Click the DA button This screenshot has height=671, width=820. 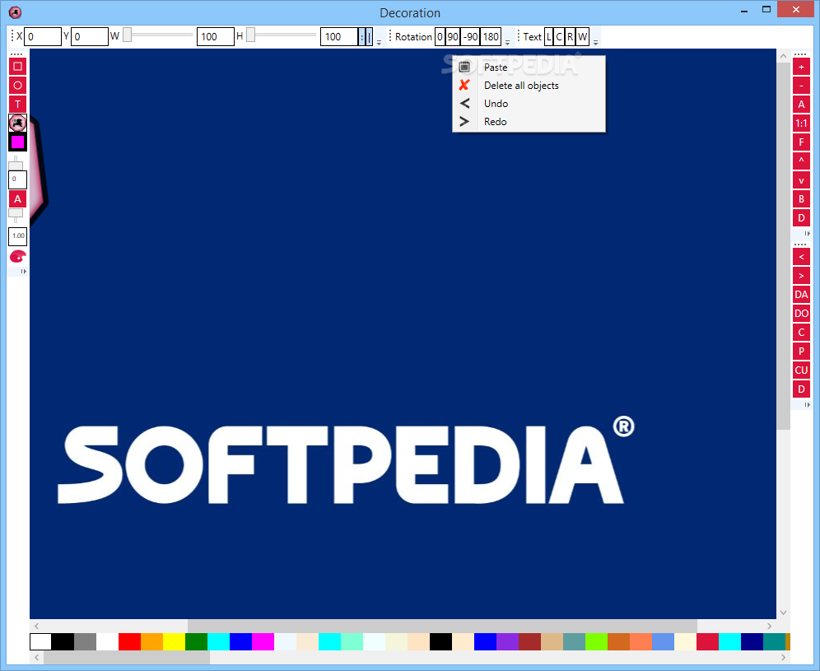[x=801, y=295]
